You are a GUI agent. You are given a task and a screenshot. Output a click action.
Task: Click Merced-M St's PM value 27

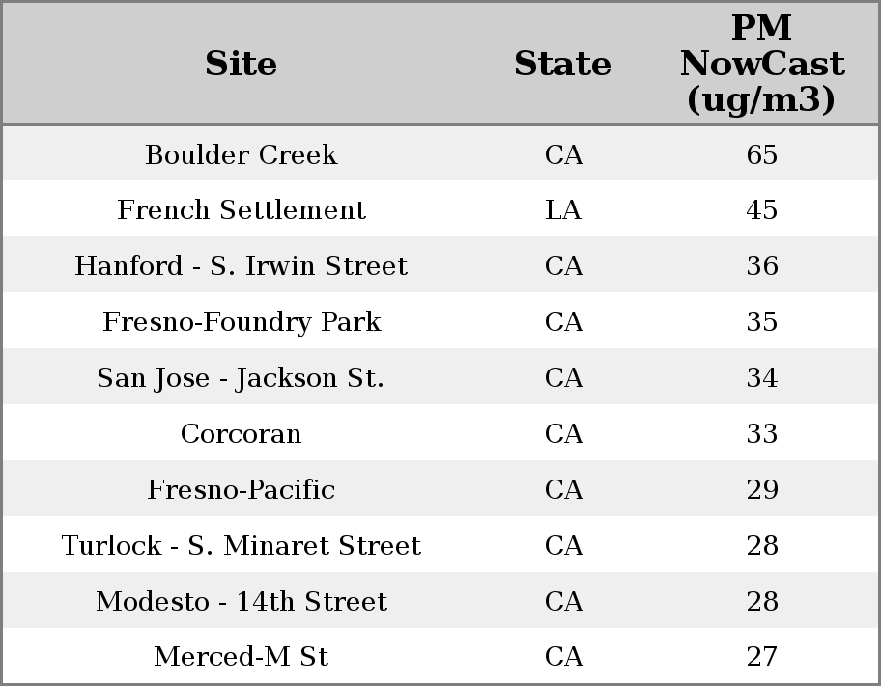pos(761,657)
